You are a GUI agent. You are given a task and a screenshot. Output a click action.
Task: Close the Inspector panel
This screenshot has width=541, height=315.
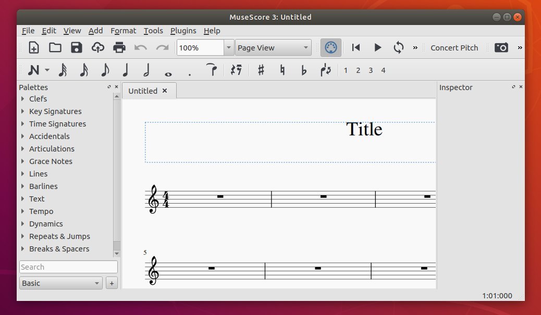click(521, 87)
